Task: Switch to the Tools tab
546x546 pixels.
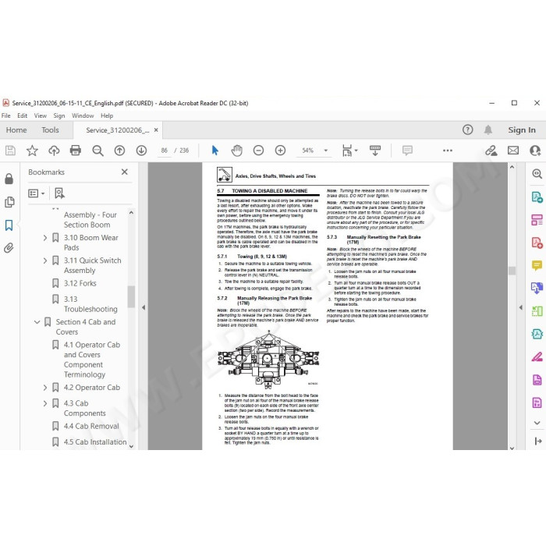Action: coord(50,130)
